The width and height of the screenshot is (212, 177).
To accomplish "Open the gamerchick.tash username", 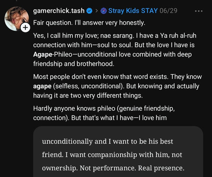I will pos(59,11).
